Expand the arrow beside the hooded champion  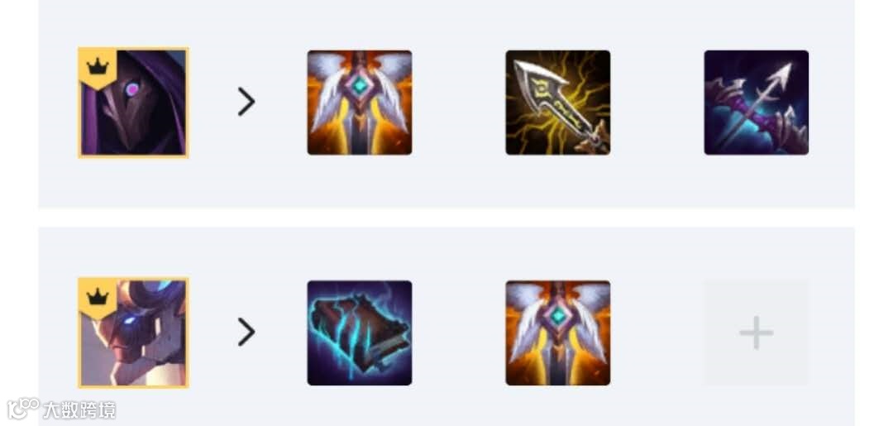pyautogui.click(x=246, y=103)
